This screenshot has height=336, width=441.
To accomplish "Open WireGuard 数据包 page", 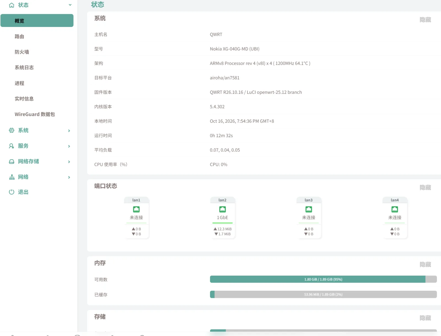I will (35, 114).
